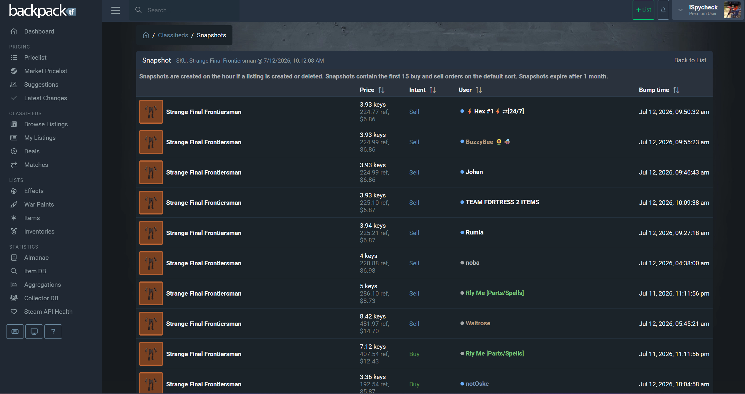The width and height of the screenshot is (745, 394).
Task: Sort listings by Bump time arrows
Action: pyautogui.click(x=676, y=90)
